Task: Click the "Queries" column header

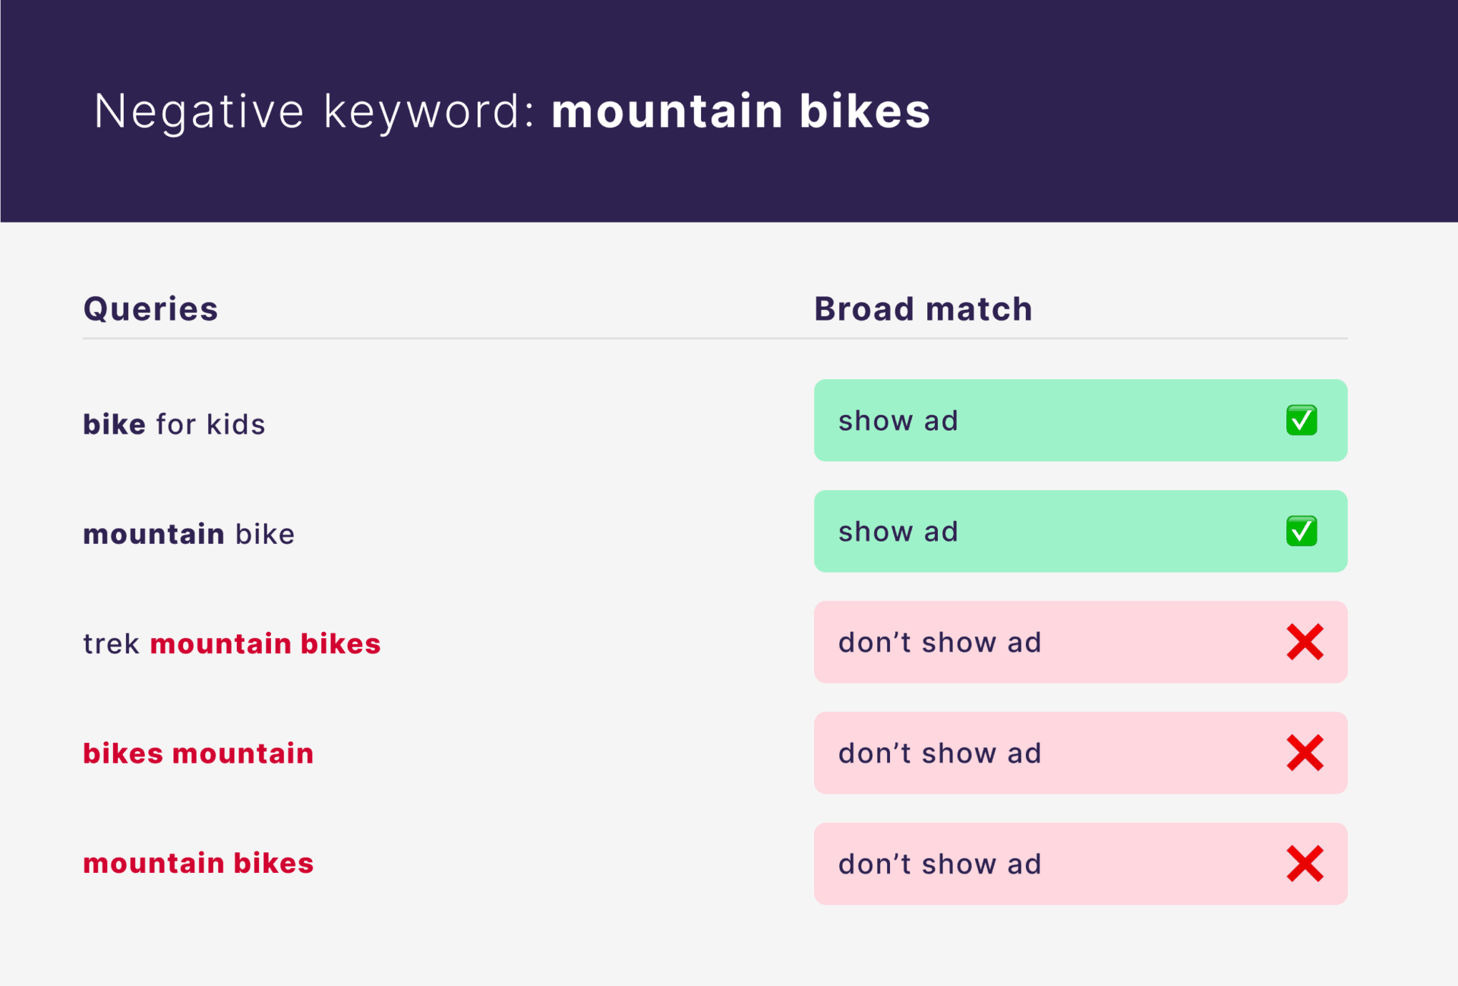Action: (150, 309)
